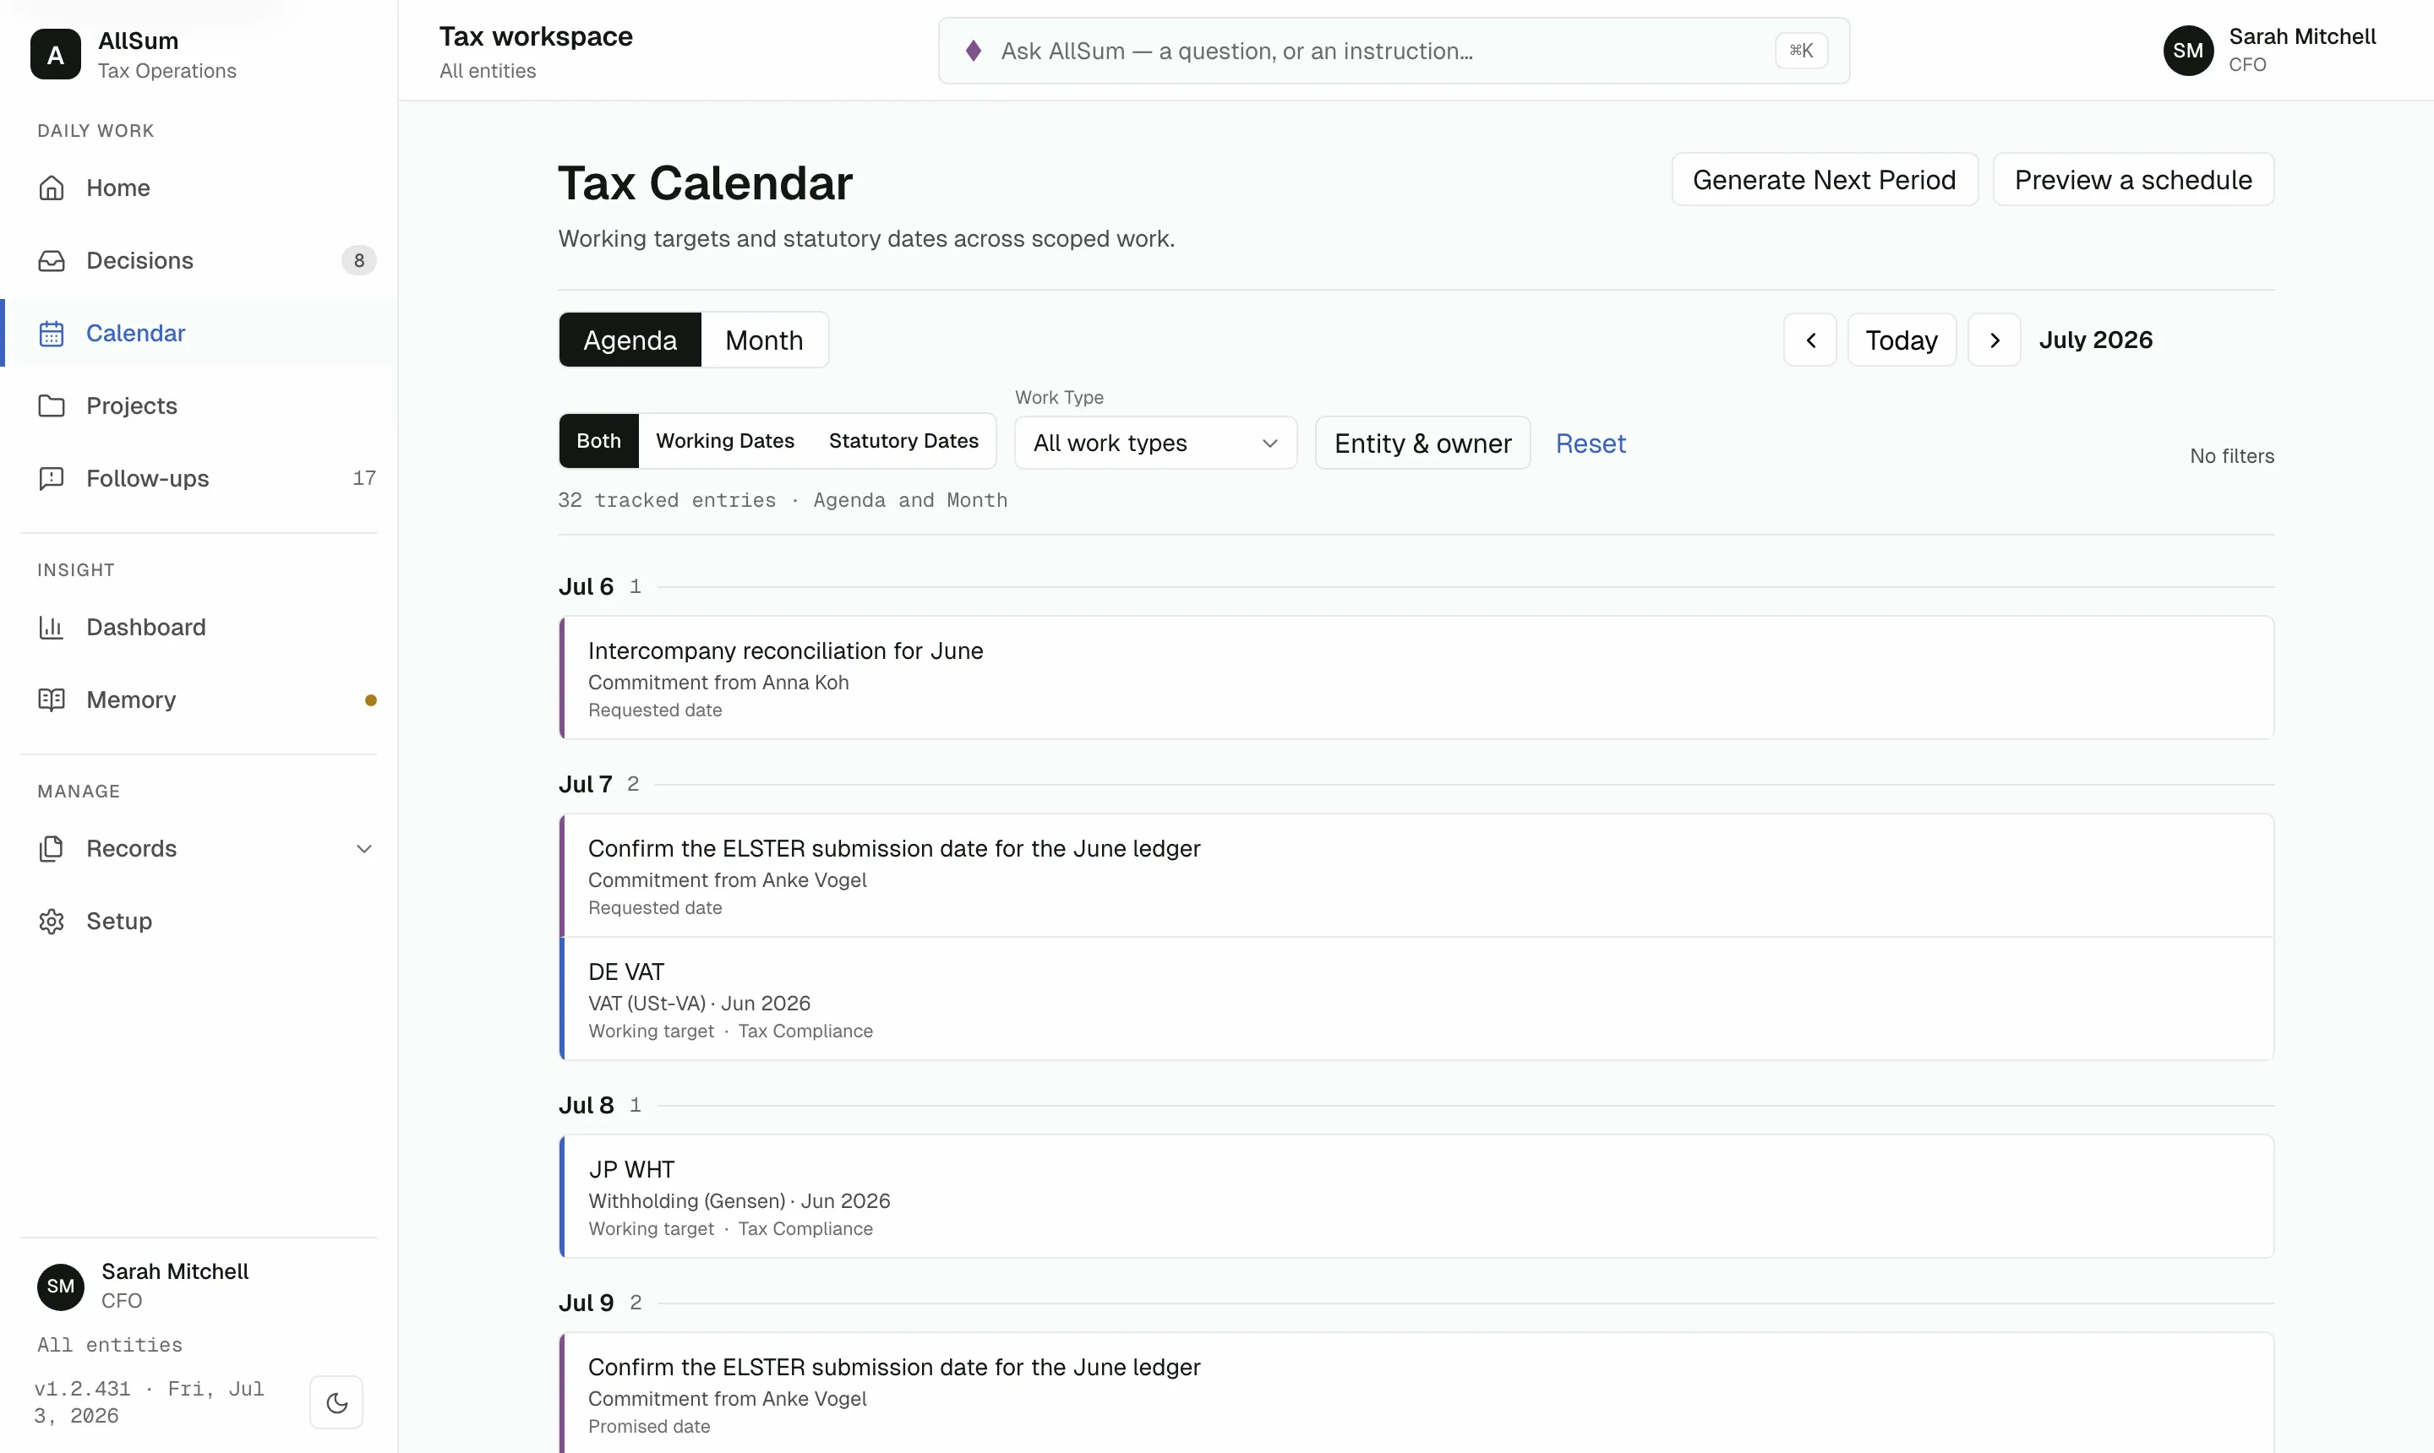Click the version v1.2.431 text

point(82,1389)
